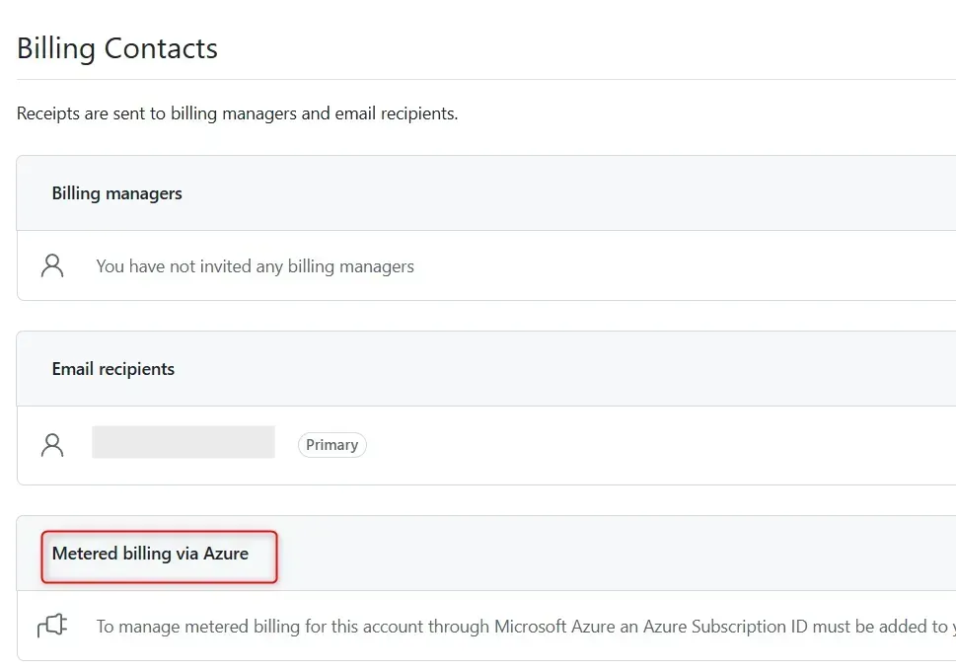Toggle the primary status of the email recipient
This screenshot has height=670, width=956.
coord(331,444)
